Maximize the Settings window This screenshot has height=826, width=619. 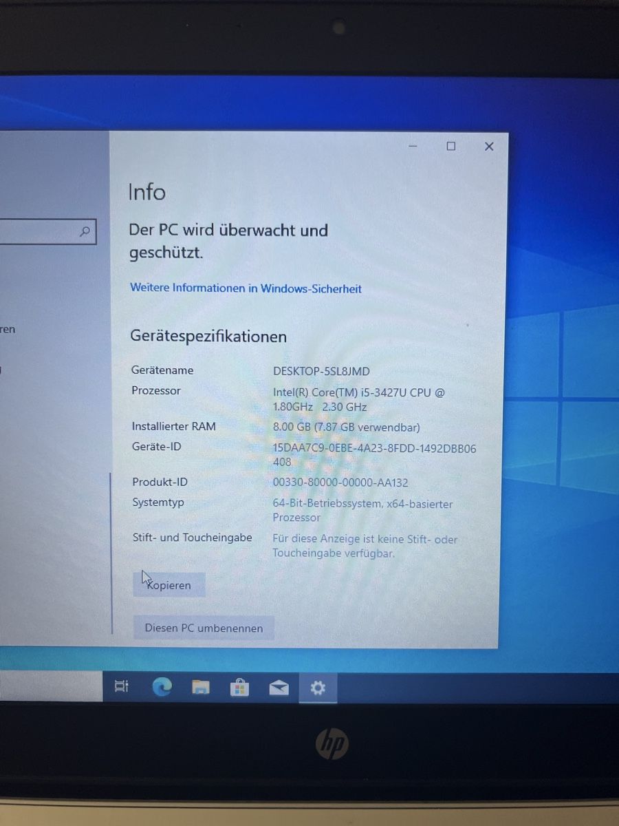(x=451, y=146)
